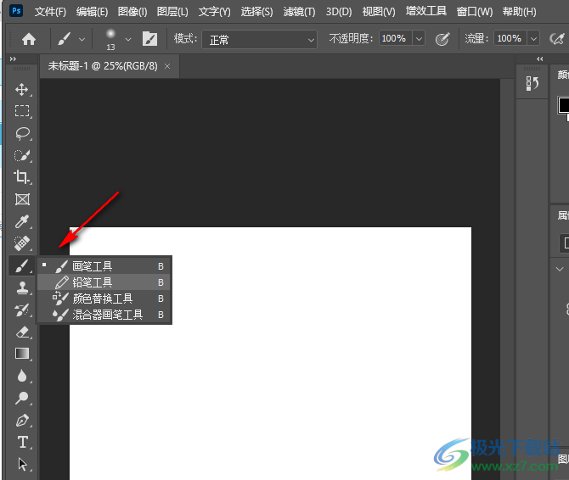Select the Move tool
The image size is (569, 480).
22,89
